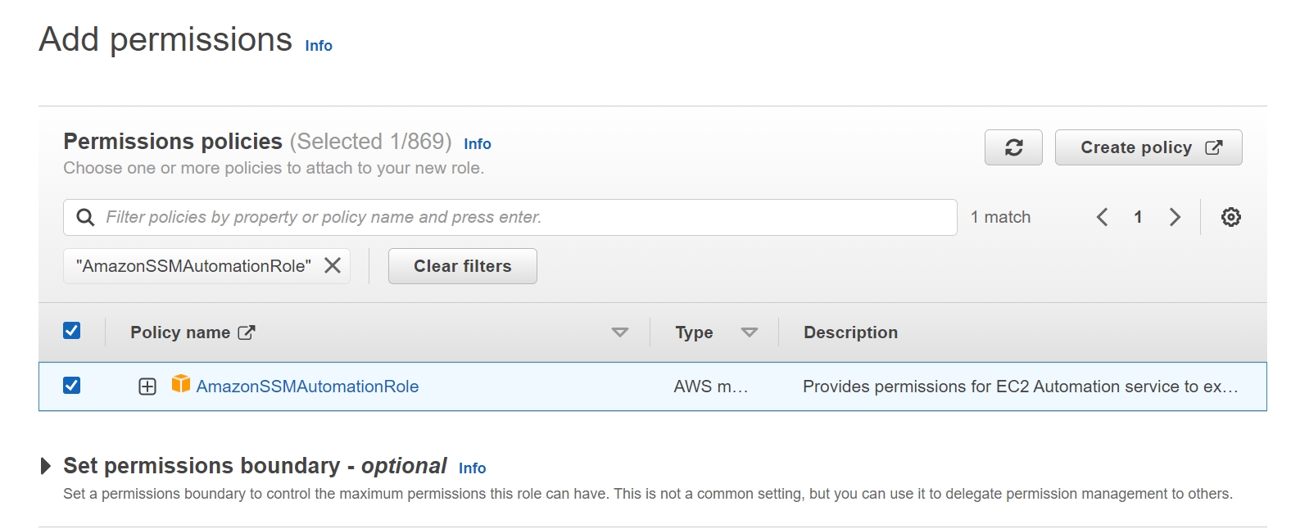Remove the AmazonSSMAutomationRole filter tag
This screenshot has width=1291, height=529.
tap(333, 265)
